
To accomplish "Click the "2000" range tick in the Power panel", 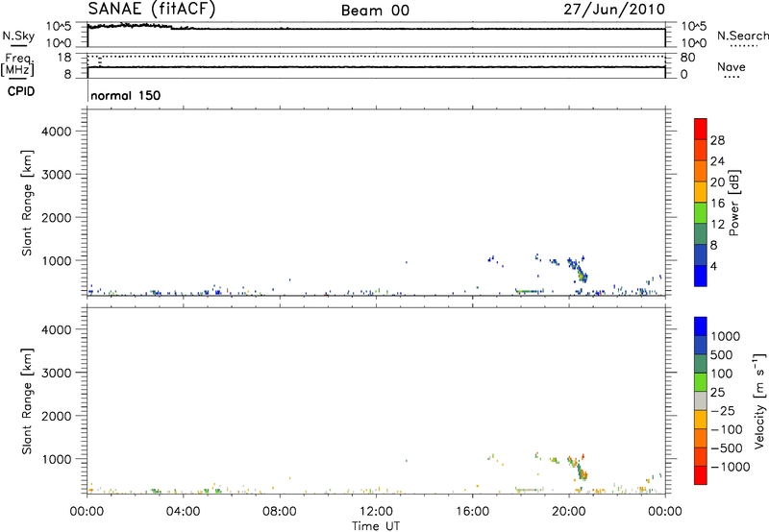I will (57, 217).
